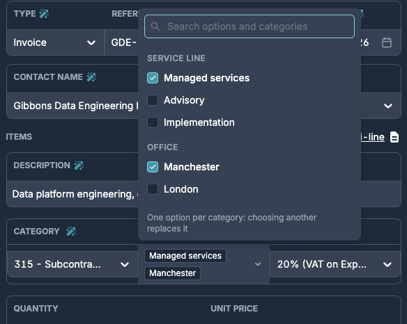This screenshot has width=407, height=324.
Task: Click the Data platform engineering description field
Action: click(72, 194)
